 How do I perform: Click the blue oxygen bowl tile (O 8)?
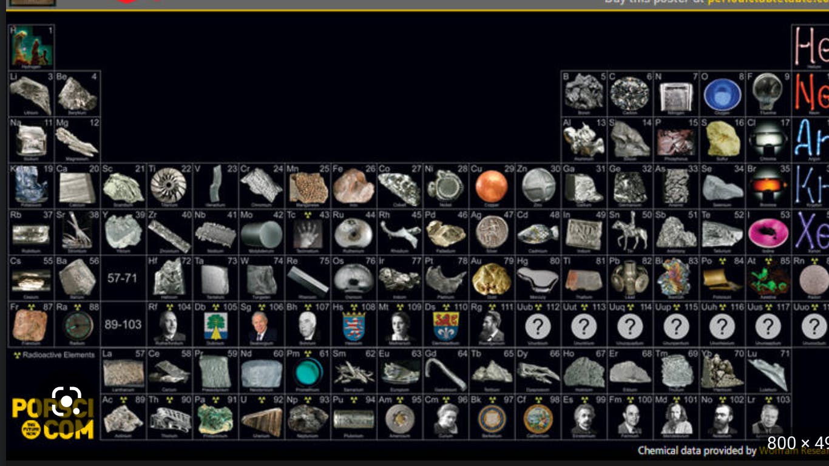pyautogui.click(x=722, y=95)
